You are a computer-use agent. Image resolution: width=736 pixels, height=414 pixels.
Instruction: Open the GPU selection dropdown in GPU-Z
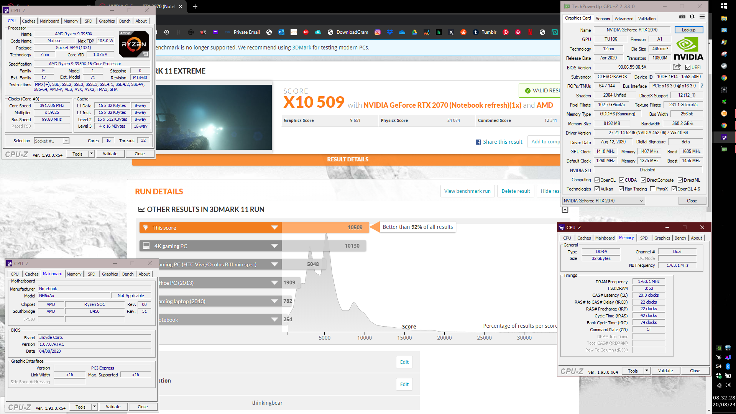point(603,201)
